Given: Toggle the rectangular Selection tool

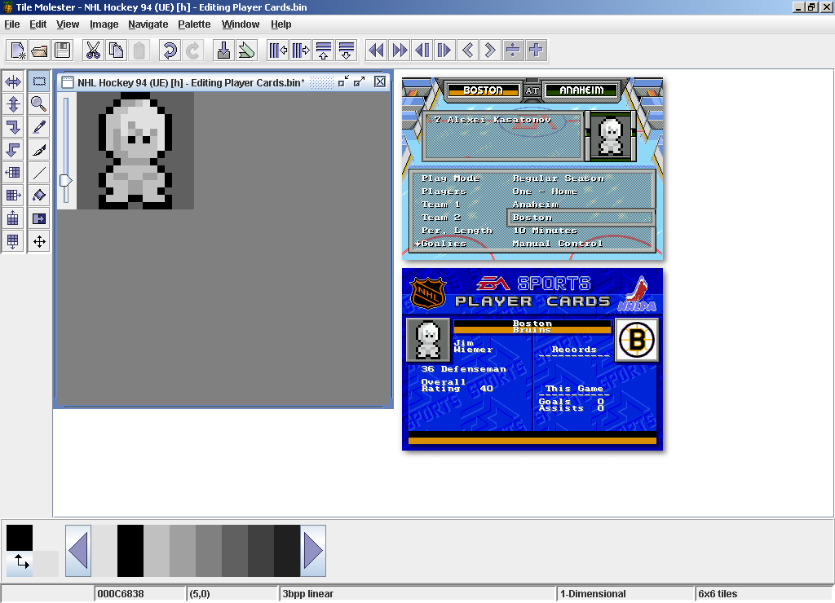Looking at the screenshot, I should pyautogui.click(x=38, y=81).
